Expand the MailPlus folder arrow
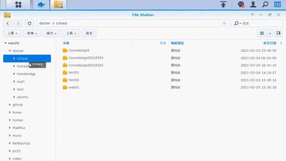Image resolution: width=286 pixels, height=161 pixels. click(x=10, y=128)
